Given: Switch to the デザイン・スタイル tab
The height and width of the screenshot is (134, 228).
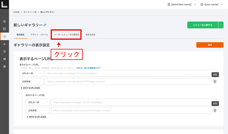Looking at the screenshot, I should pyautogui.click(x=39, y=35).
